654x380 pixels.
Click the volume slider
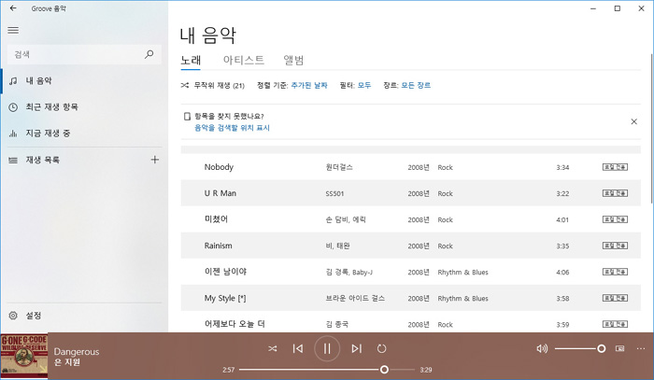(580, 349)
